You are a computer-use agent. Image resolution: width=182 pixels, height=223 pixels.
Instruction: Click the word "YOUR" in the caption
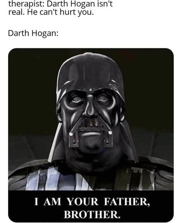[x=83, y=202]
